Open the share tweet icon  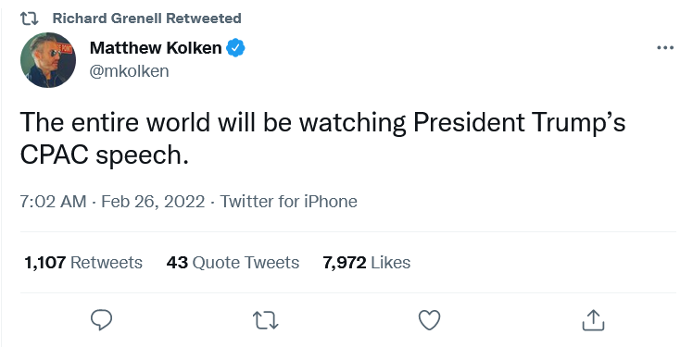593,320
